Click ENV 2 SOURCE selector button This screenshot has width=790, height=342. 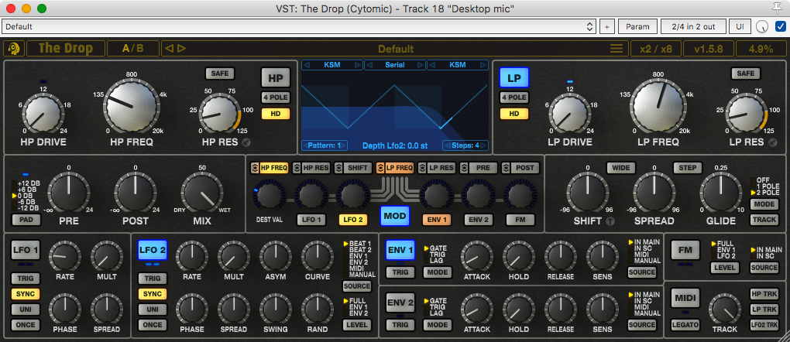(642, 325)
